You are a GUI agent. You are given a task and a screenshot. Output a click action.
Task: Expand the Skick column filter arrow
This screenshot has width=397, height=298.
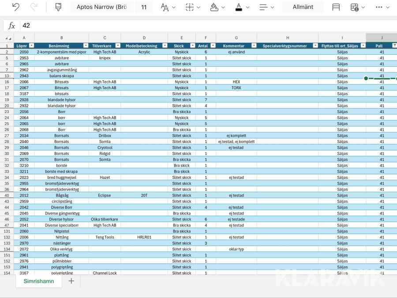(x=192, y=46)
